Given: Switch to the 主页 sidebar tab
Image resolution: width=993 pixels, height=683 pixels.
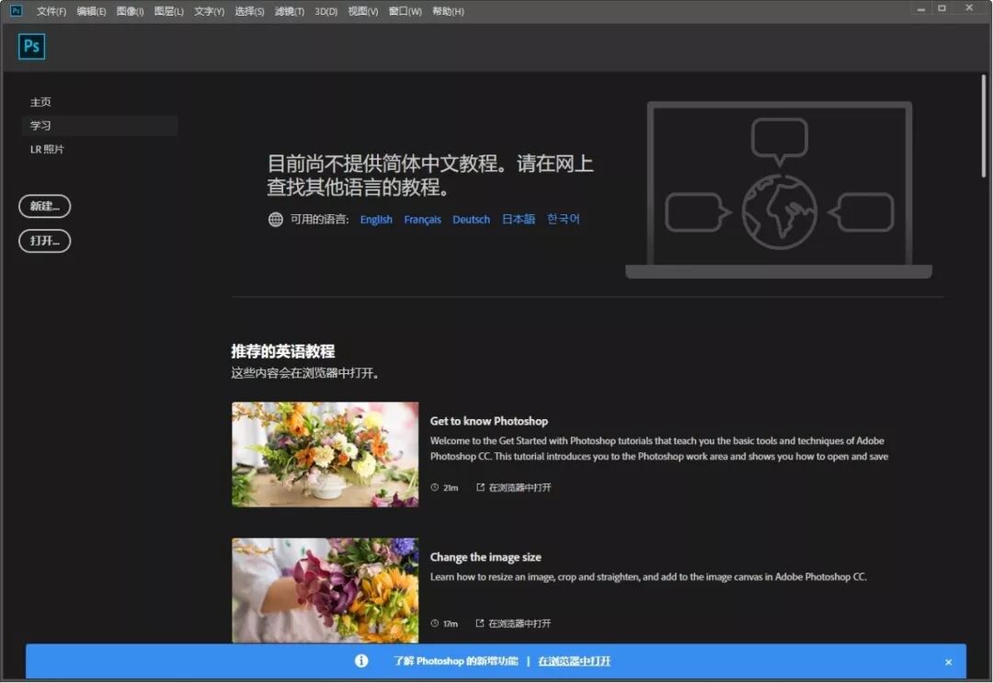Looking at the screenshot, I should pyautogui.click(x=40, y=102).
